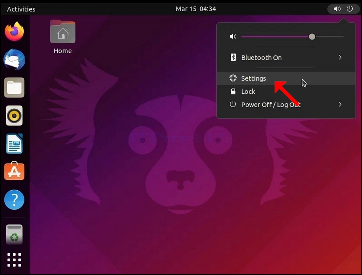The image size is (362, 275).
Task: Click the volume slider handle
Action: [x=312, y=37]
